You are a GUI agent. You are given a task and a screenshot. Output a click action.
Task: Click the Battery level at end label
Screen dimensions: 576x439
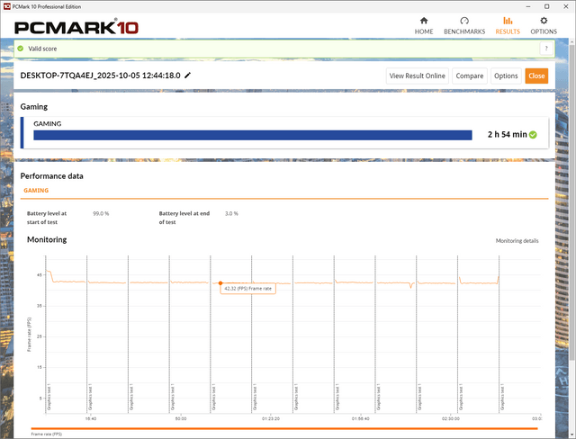pyautogui.click(x=184, y=218)
